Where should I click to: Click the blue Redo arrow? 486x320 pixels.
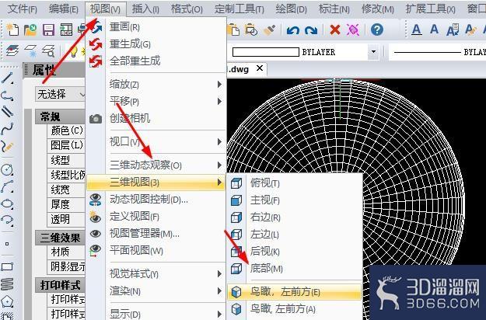[x=311, y=30]
